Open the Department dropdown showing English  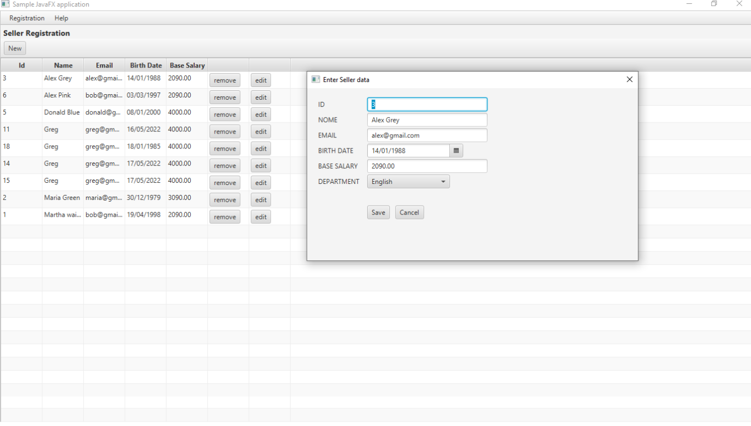click(408, 181)
